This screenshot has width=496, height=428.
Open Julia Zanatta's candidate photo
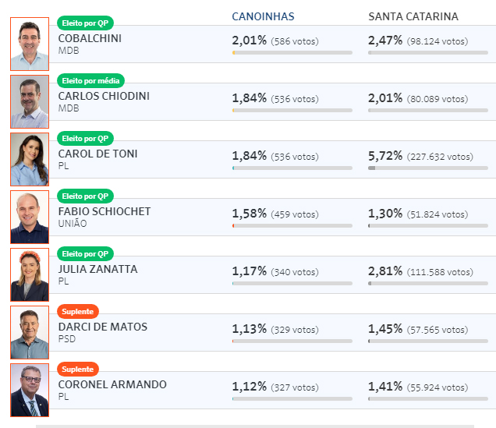click(30, 274)
